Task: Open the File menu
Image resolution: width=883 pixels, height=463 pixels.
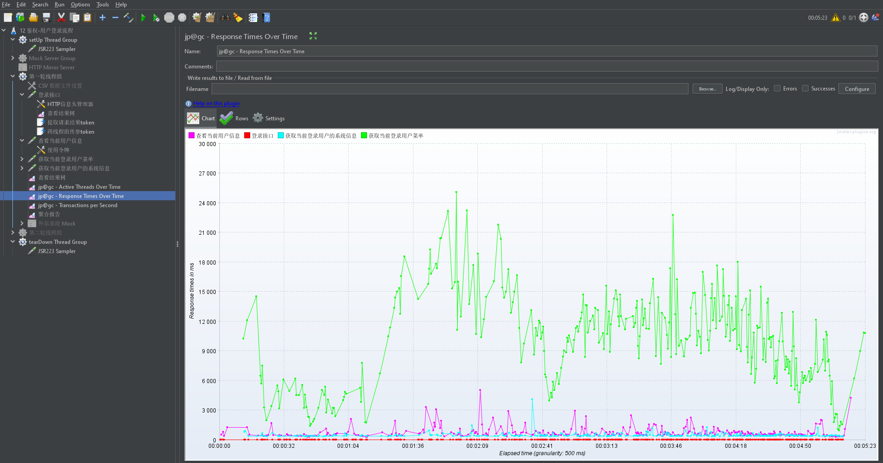Action: click(6, 5)
